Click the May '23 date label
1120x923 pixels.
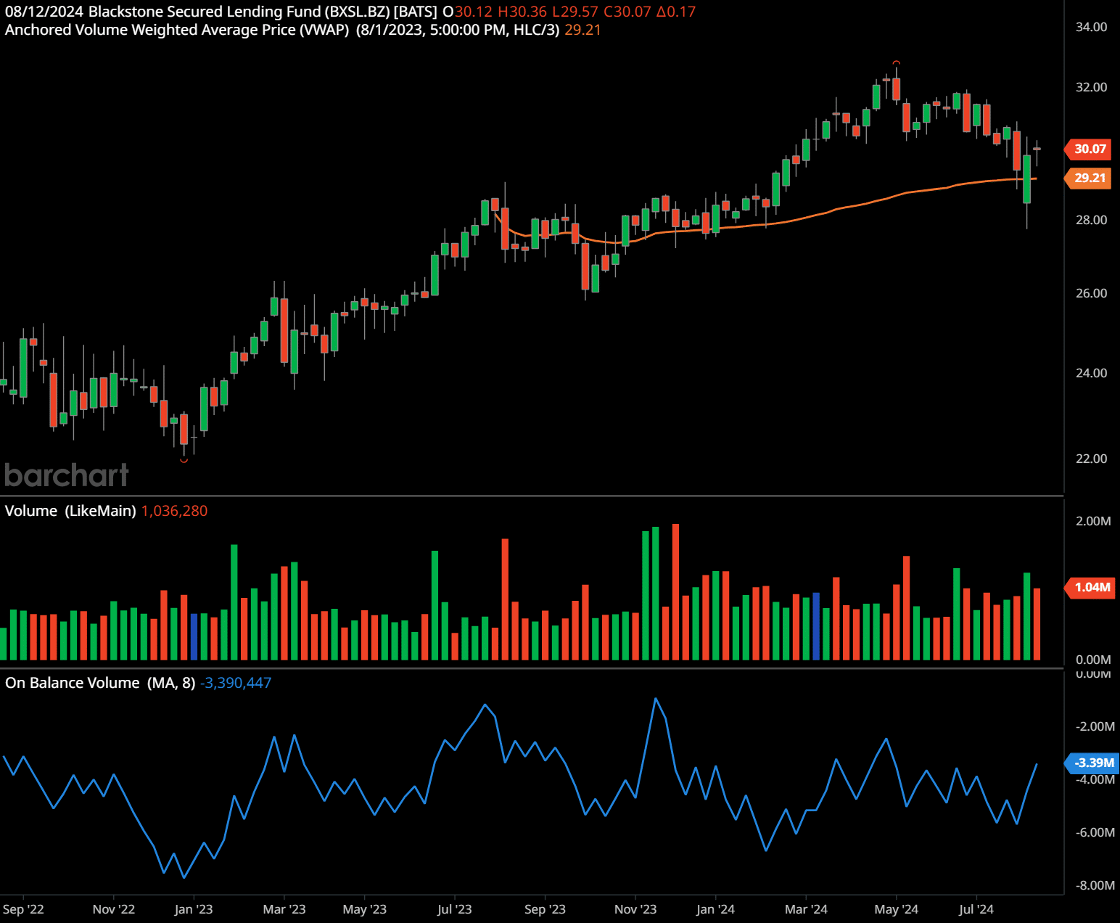click(364, 909)
